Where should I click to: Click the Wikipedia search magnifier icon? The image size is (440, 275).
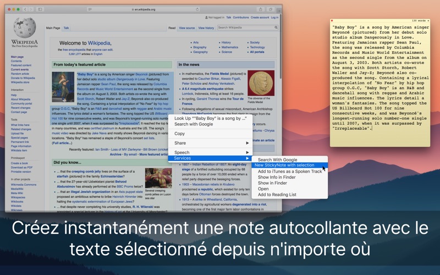276,28
